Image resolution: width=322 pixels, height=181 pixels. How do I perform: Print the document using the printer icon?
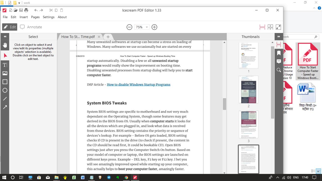(26, 10)
